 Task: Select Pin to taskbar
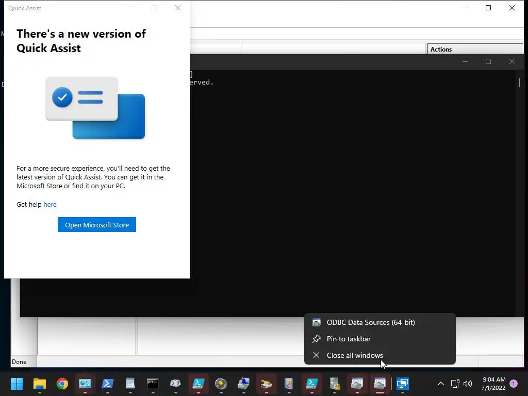[x=380, y=339]
